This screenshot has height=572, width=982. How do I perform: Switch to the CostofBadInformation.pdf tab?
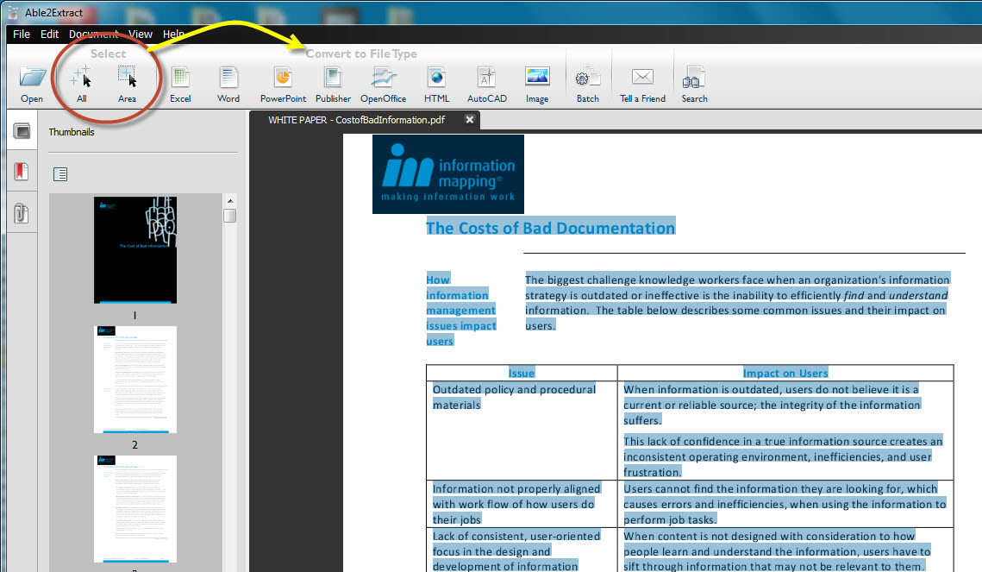pyautogui.click(x=357, y=120)
